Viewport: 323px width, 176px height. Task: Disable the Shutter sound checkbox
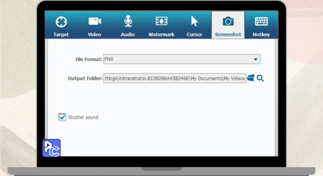tap(62, 117)
